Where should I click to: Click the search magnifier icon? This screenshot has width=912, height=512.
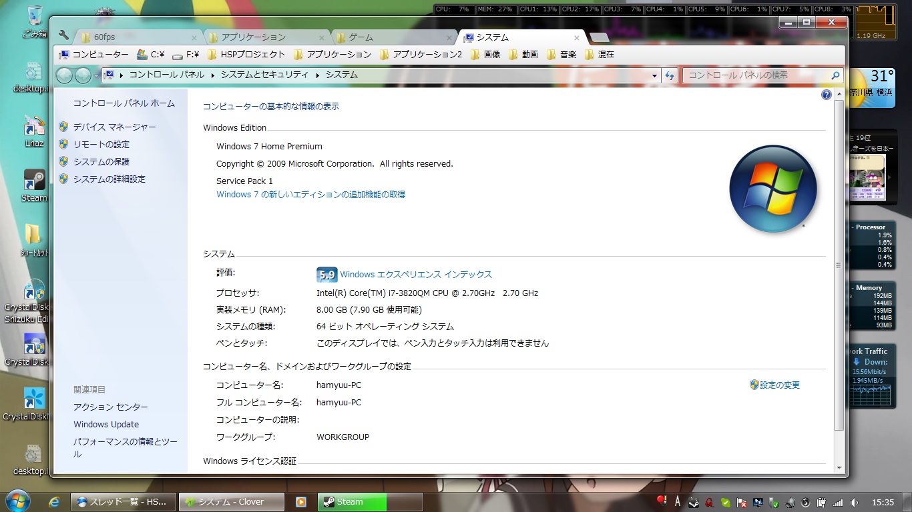(x=835, y=75)
